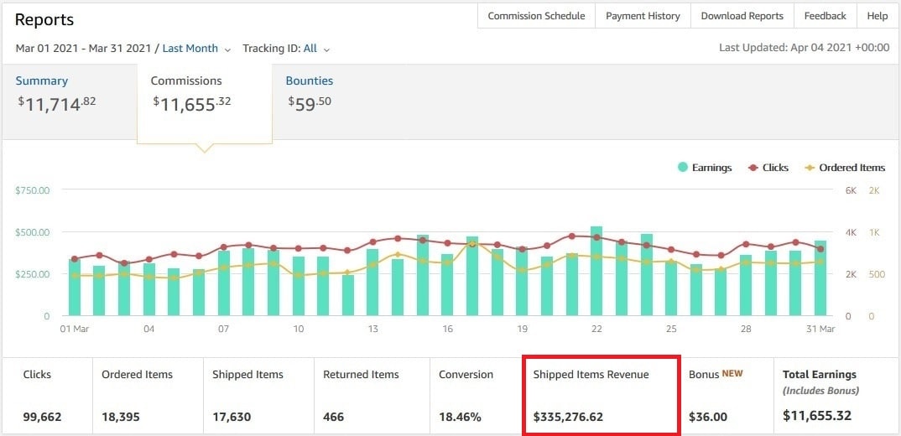Open the Feedback link

pos(825,16)
